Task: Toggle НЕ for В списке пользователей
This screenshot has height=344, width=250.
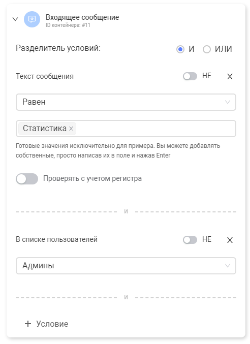Action: click(190, 240)
